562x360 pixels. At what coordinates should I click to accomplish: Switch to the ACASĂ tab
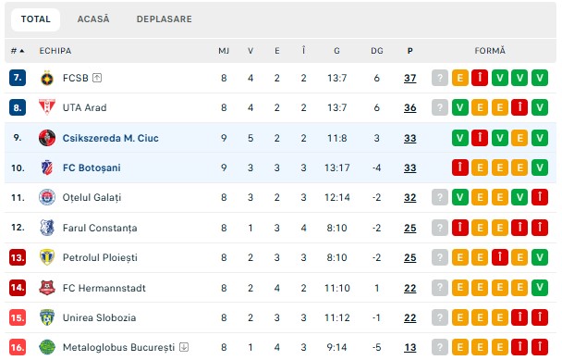click(93, 19)
